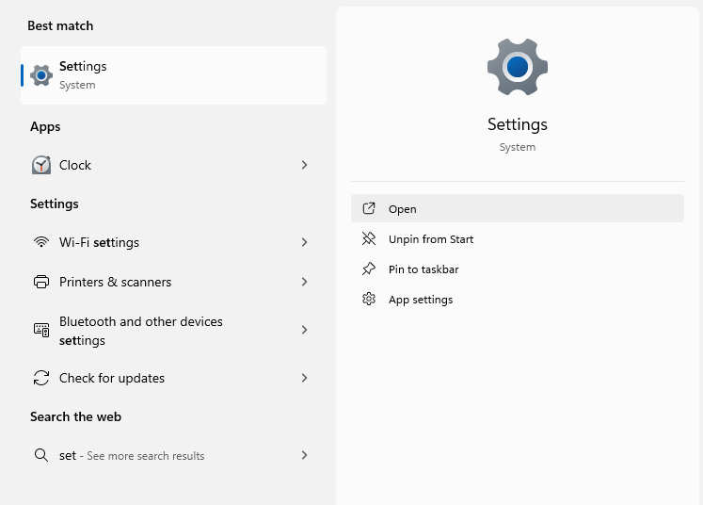The image size is (703, 505).
Task: Expand the Printers & scanners chevron
Action: pos(304,282)
